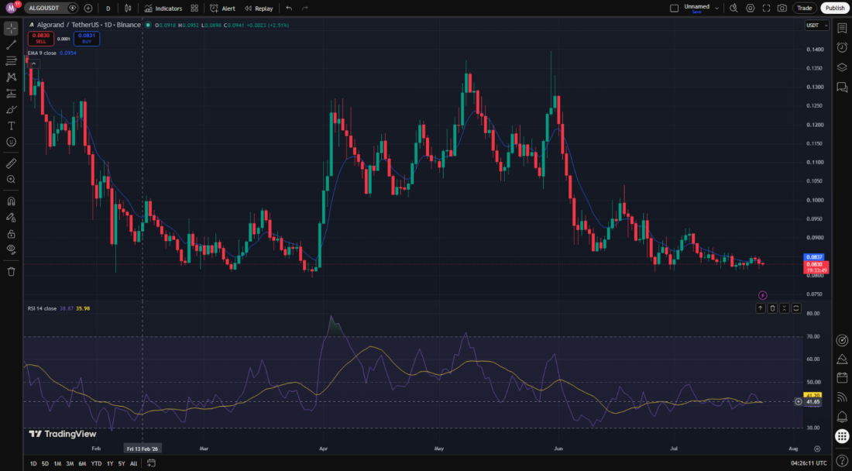
Task: Open chart settings hexagon icon
Action: tap(751, 9)
